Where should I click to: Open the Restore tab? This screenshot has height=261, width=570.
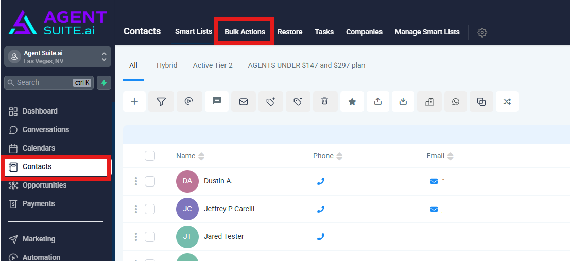click(290, 32)
